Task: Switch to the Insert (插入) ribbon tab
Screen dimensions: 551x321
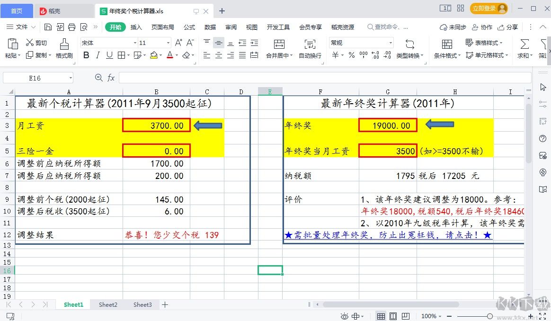Action: pos(136,27)
